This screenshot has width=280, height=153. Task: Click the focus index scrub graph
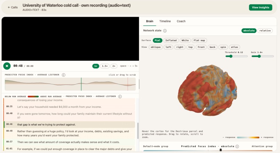click(x=70, y=84)
